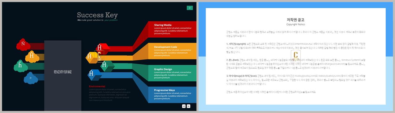This screenshot has height=113, width=395.
Task: Click the blue cloud icon
Action: click(31, 78)
